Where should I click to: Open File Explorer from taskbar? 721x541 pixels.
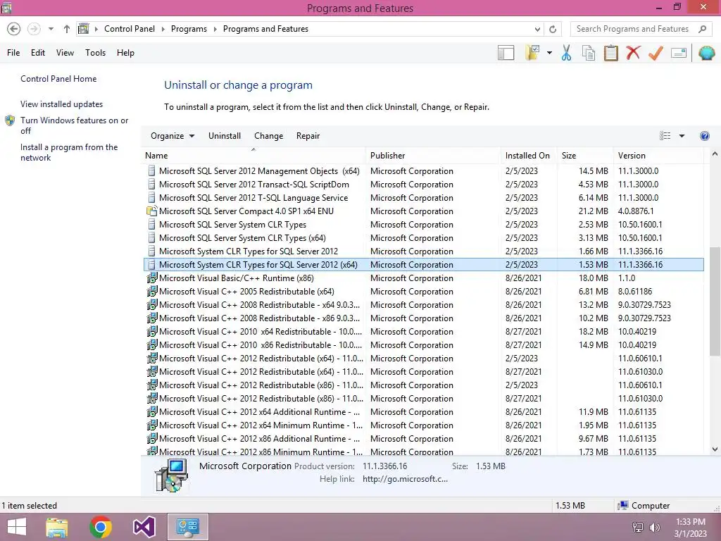pyautogui.click(x=57, y=527)
